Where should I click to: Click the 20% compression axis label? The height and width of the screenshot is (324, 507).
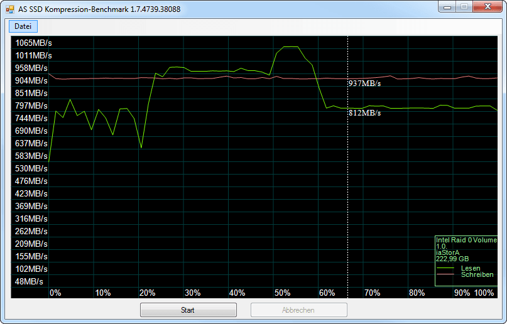(x=148, y=293)
